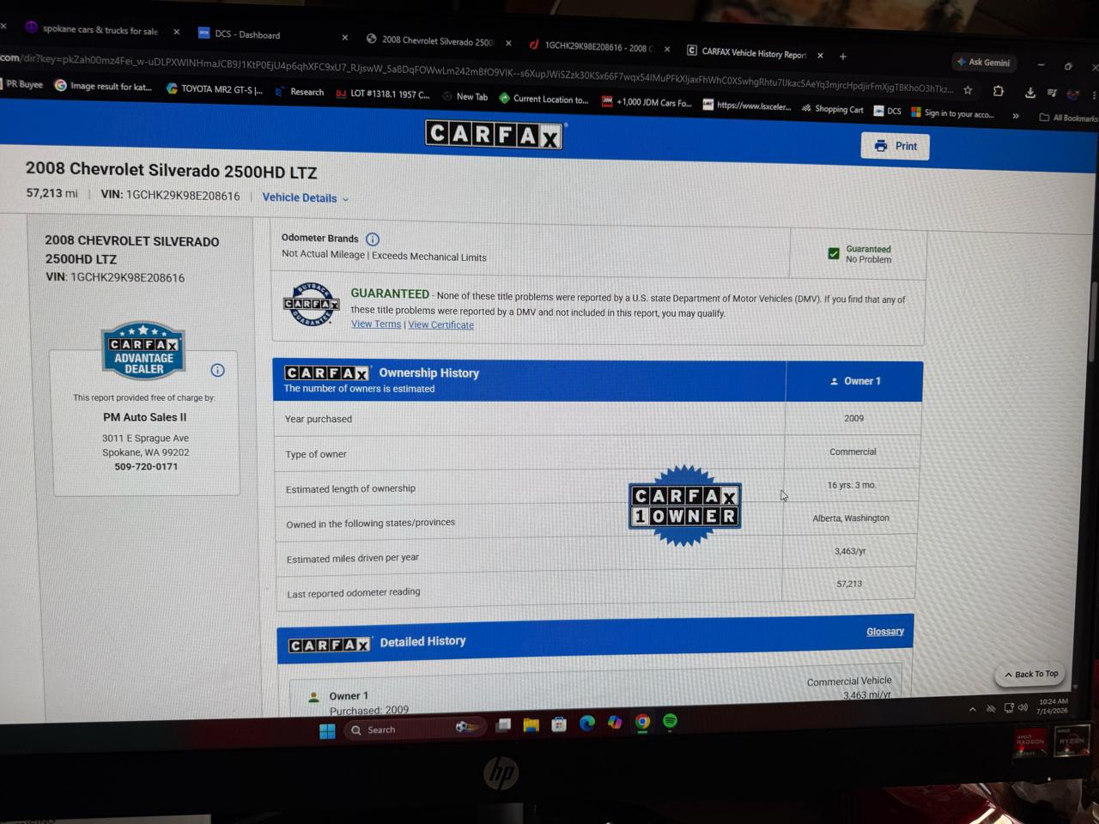The image size is (1099, 824).
Task: Click the Owner 1 person icon in Detailed History
Action: coord(313,697)
